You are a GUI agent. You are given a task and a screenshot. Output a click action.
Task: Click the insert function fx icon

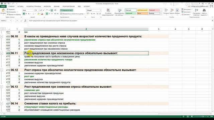(x=25, y=21)
